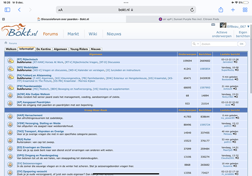
Task: Go back to the previous page
Action: [19, 10]
